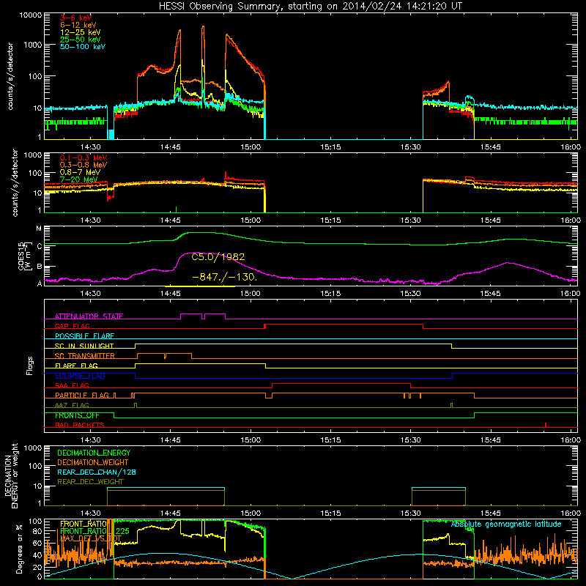The height and width of the screenshot is (586, 586).
Task: Select the red 3-6 keV legend label
Action: [75, 18]
